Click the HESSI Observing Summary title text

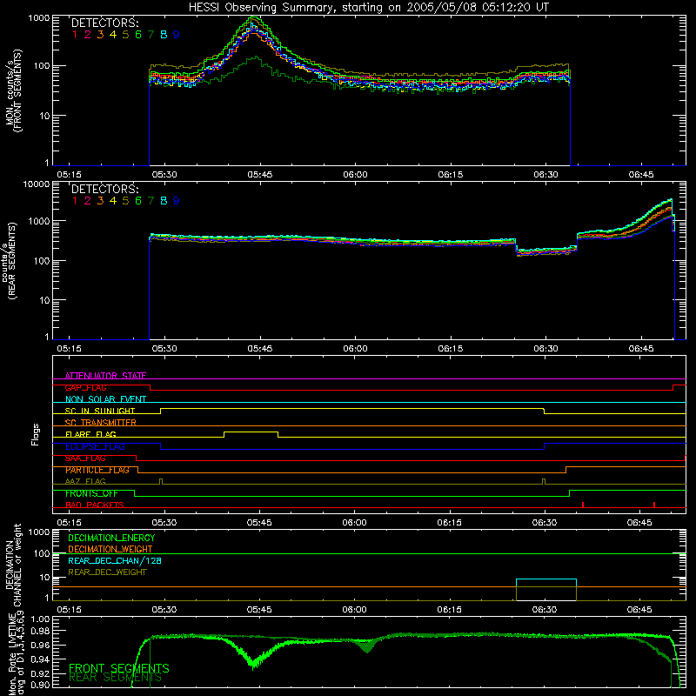(x=368, y=7)
